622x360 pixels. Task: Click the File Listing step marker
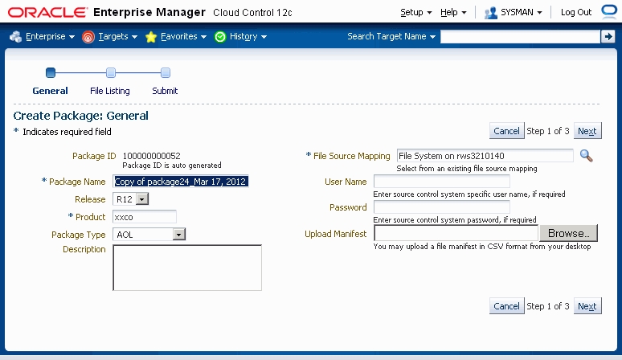(x=111, y=72)
